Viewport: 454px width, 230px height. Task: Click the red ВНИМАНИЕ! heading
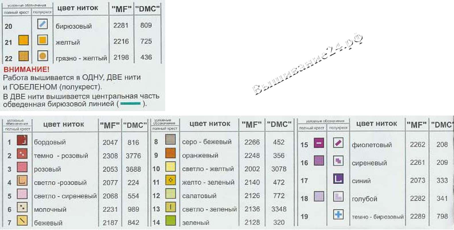tap(26, 70)
